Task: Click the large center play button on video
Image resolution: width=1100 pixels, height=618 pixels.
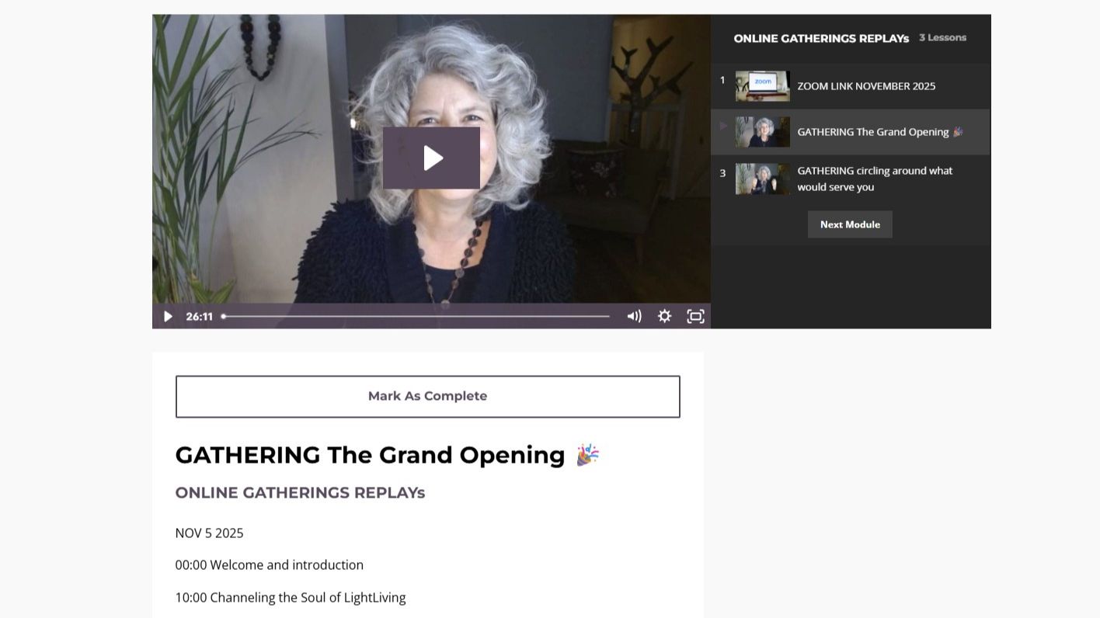Action: pyautogui.click(x=431, y=158)
